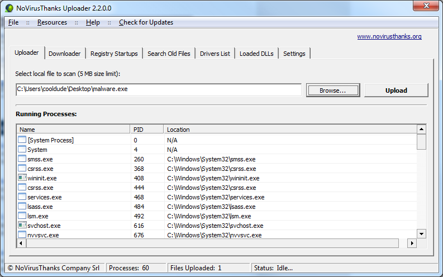Click the smss.exe process icon

(22, 159)
